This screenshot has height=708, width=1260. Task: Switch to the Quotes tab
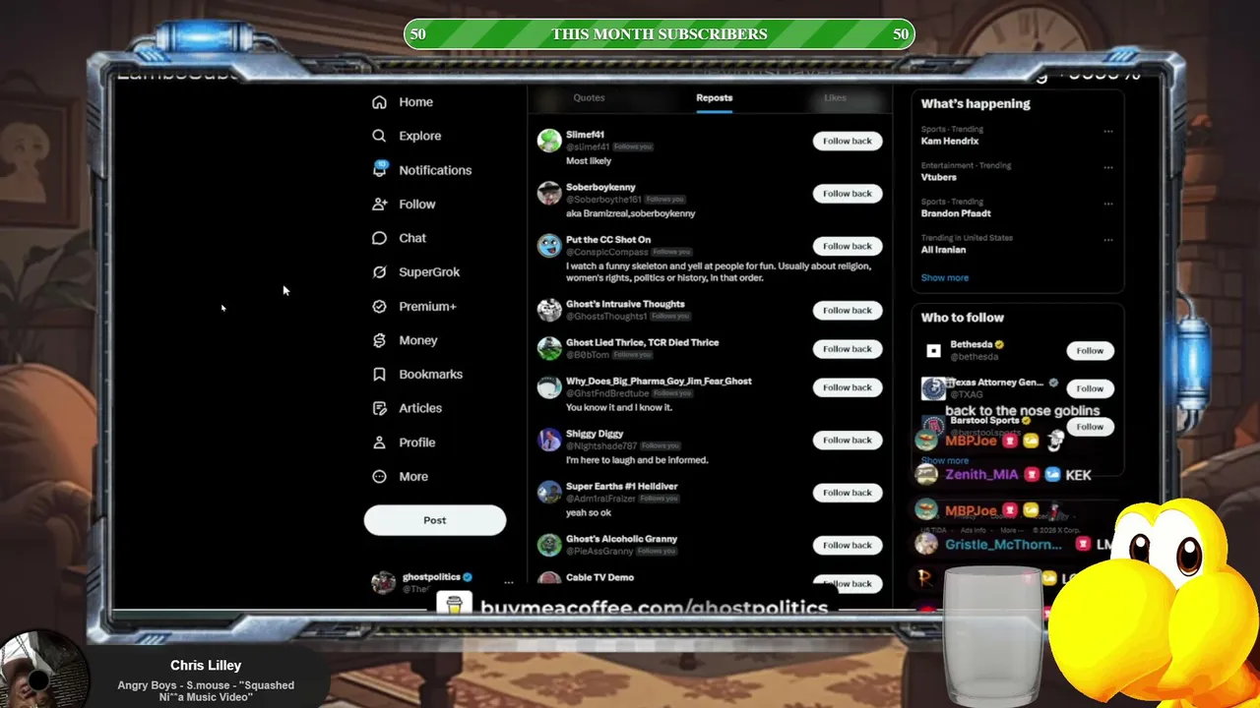589,97
